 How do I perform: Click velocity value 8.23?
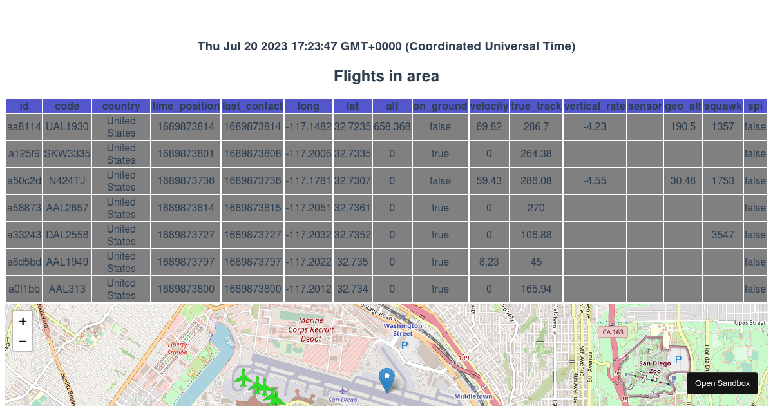tap(489, 262)
